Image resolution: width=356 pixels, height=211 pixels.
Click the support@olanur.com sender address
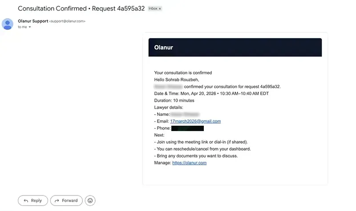[68, 21]
